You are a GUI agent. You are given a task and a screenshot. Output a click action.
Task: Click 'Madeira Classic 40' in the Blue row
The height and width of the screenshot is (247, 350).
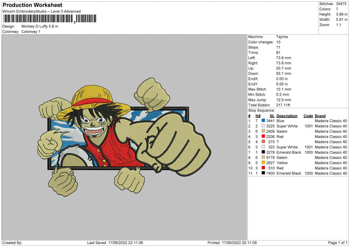[x=331, y=121]
